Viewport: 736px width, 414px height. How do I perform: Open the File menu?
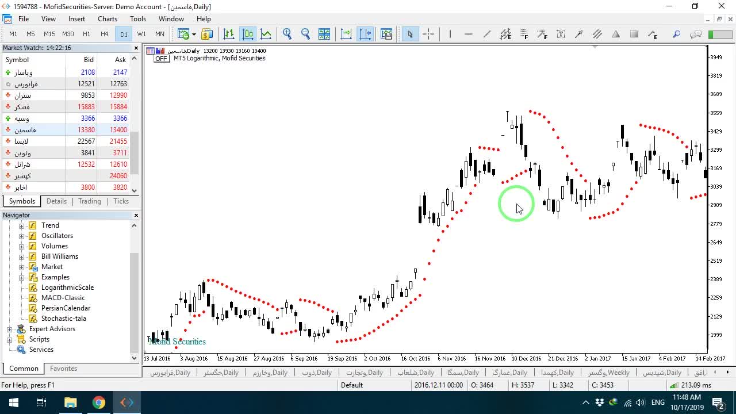click(24, 19)
